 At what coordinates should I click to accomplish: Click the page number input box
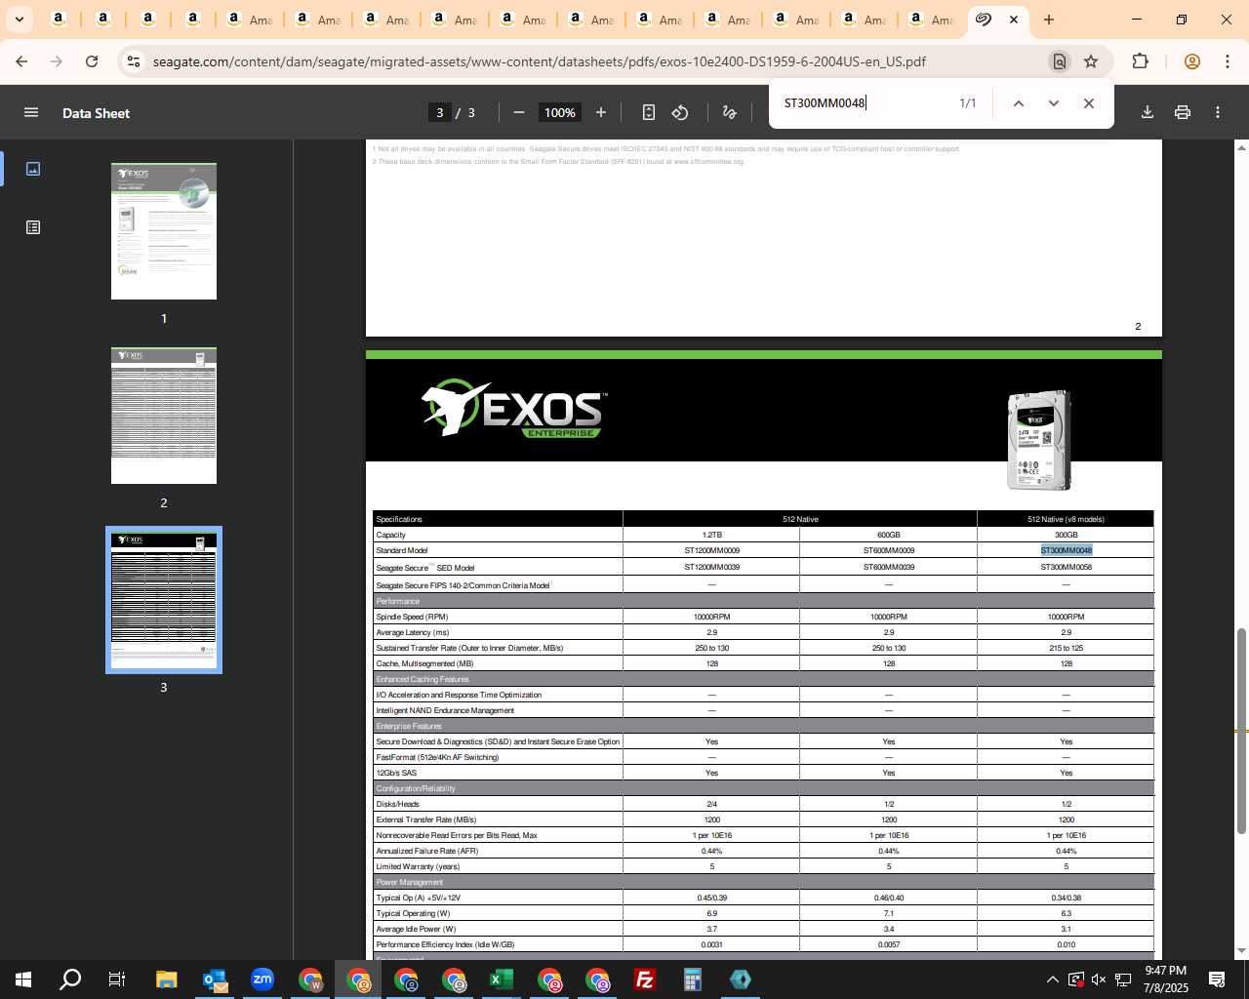[x=440, y=112]
